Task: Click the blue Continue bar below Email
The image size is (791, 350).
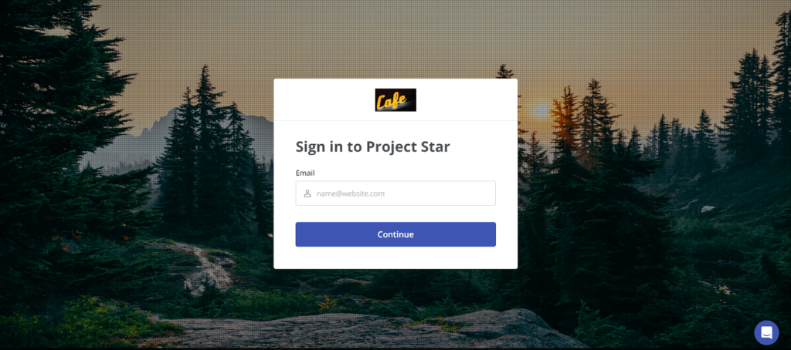Action: pos(395,234)
